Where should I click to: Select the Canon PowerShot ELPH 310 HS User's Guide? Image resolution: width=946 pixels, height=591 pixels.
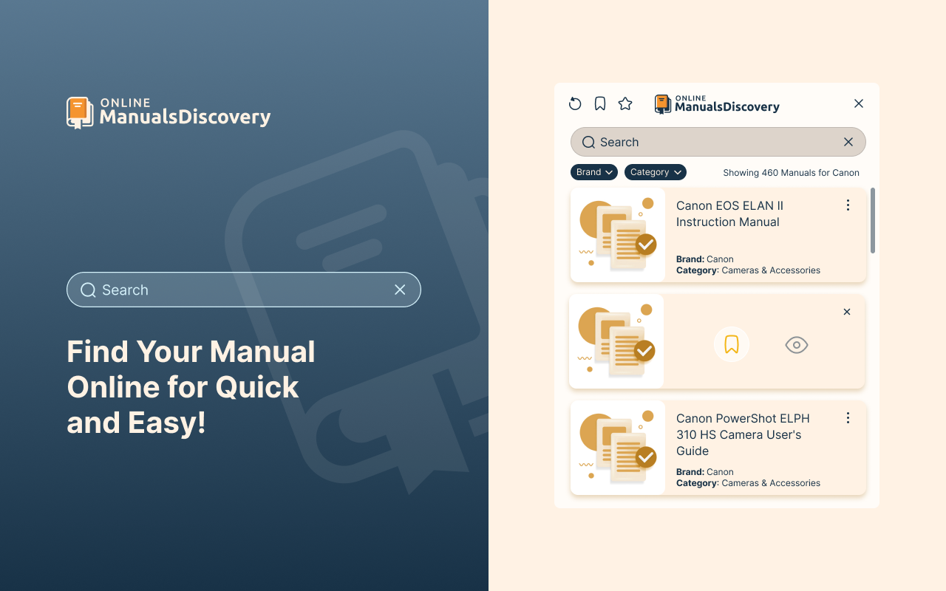coord(742,434)
